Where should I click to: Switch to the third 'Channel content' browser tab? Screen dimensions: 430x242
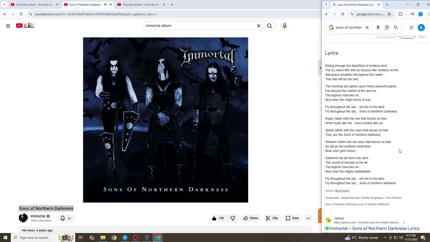point(141,5)
